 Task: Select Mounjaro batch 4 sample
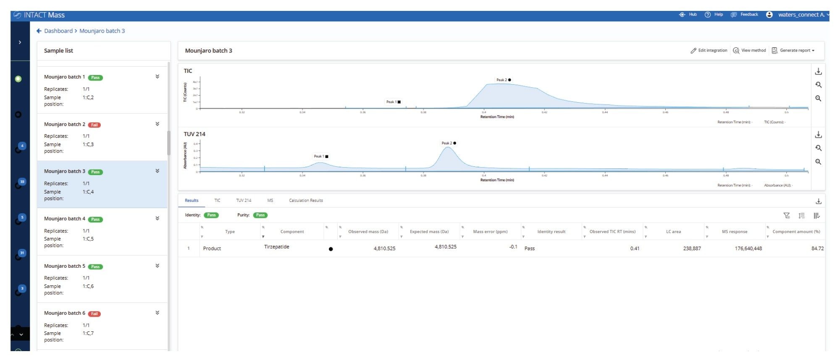[102, 232]
